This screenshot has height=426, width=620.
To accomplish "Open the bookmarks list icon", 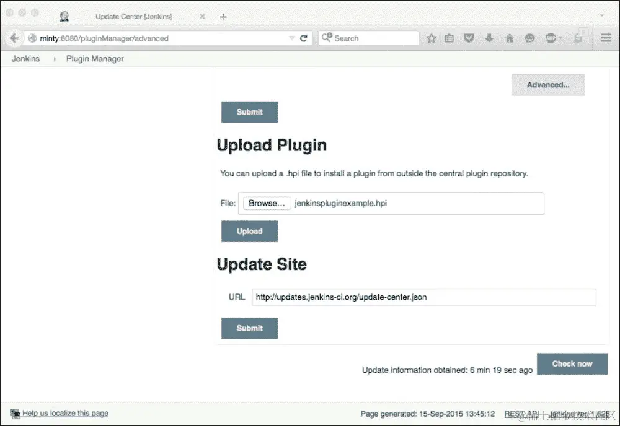I will coord(449,38).
